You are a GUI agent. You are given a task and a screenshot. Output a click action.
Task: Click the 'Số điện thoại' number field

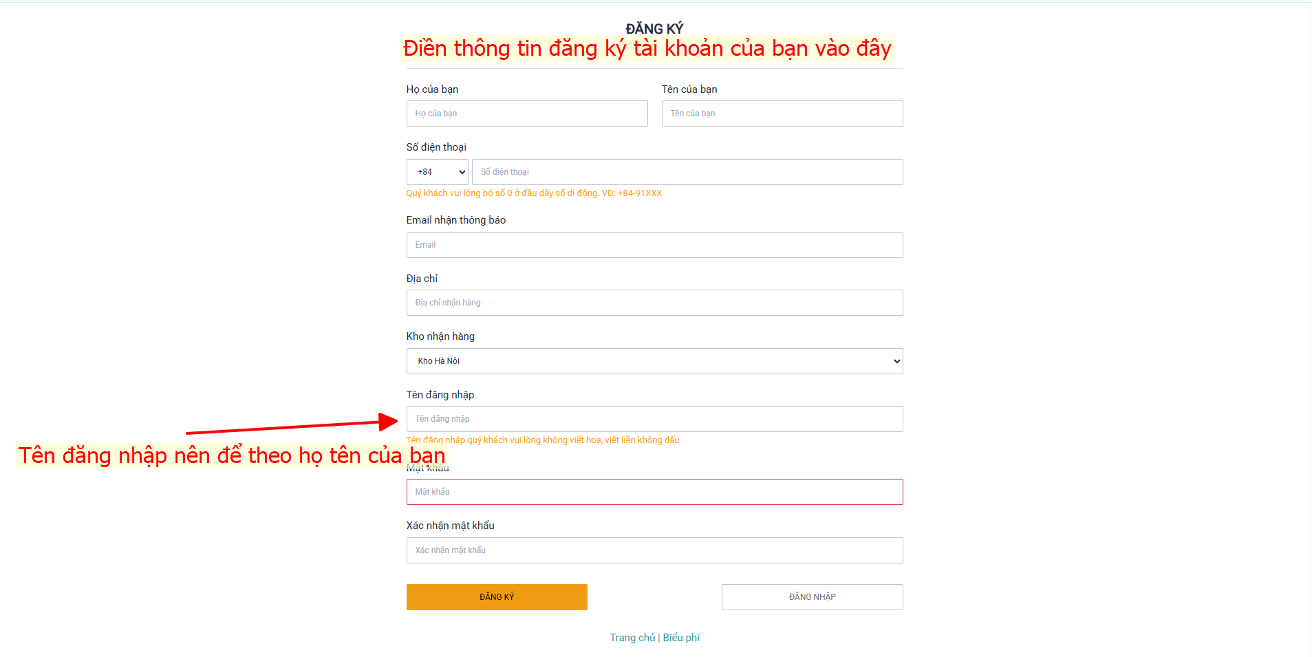[x=687, y=172]
